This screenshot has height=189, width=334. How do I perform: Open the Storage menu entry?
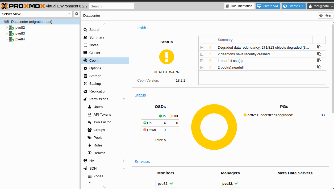click(x=105, y=76)
